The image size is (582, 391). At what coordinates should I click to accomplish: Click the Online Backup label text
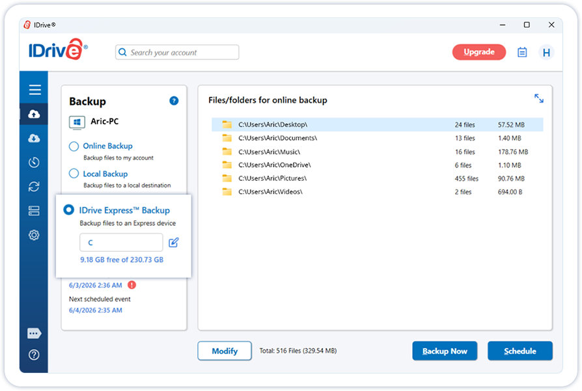click(107, 146)
